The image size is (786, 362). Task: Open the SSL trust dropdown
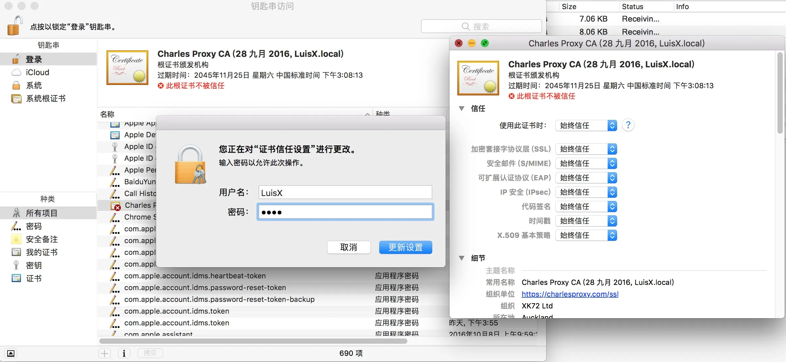pos(586,149)
